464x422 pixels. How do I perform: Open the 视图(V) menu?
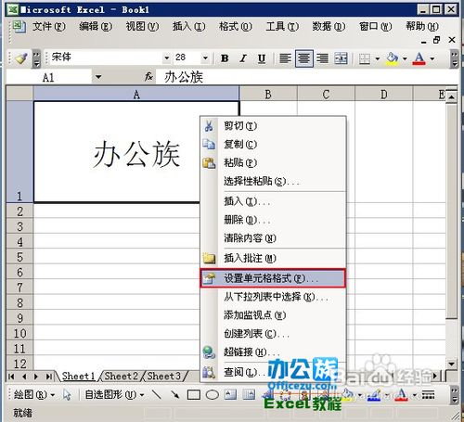coord(142,27)
